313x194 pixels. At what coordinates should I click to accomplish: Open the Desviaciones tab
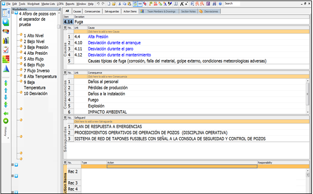click(209, 12)
